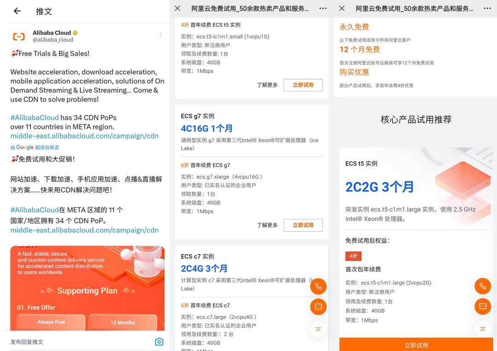Screen dimensions: 497x351
Task: Open more options on right page header
Action: tap(487, 8)
